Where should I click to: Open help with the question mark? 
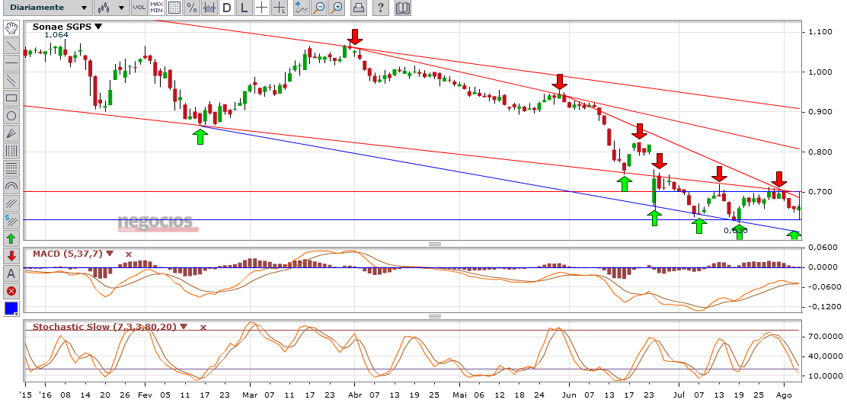[x=381, y=8]
